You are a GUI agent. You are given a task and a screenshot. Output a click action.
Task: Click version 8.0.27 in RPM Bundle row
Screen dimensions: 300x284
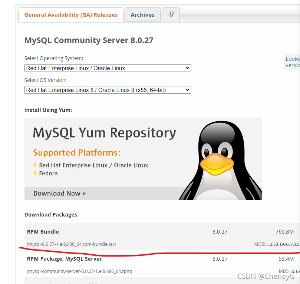(220, 232)
